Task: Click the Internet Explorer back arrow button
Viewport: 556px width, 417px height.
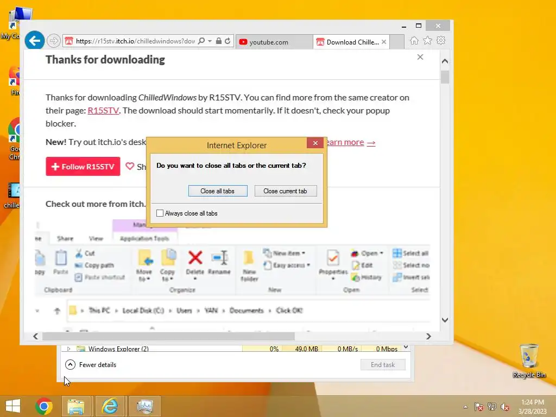Action: [34, 41]
